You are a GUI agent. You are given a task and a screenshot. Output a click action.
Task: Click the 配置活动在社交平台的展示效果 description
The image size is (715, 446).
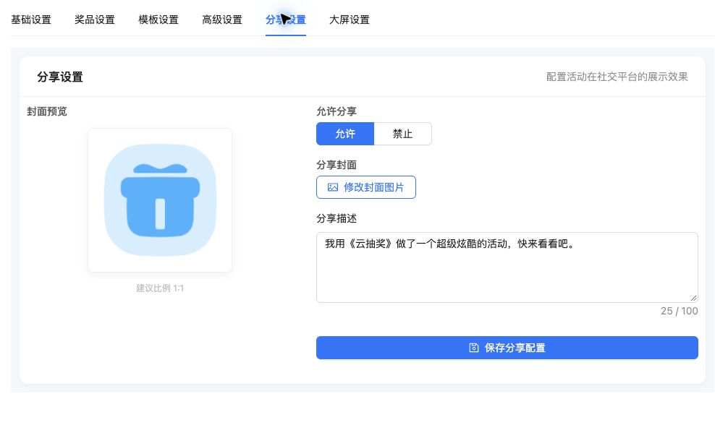[x=617, y=77]
